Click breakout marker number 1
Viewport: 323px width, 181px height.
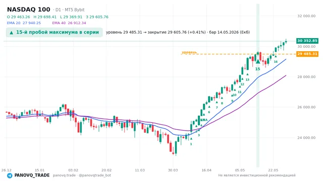point(191,144)
